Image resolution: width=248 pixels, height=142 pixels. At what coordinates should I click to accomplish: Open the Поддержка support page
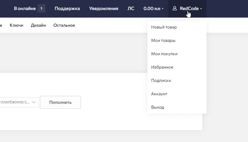67,8
